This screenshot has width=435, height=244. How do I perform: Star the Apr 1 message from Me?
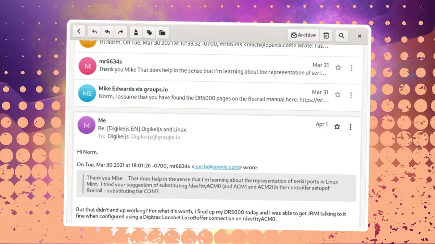click(x=337, y=127)
